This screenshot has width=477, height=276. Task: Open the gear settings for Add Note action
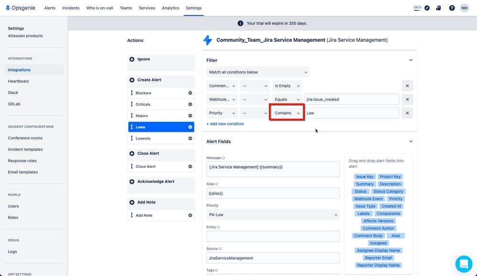pos(190,215)
